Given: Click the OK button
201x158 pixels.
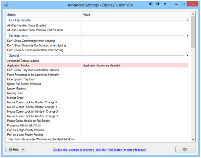Looking at the screenshot, I should (x=185, y=150).
